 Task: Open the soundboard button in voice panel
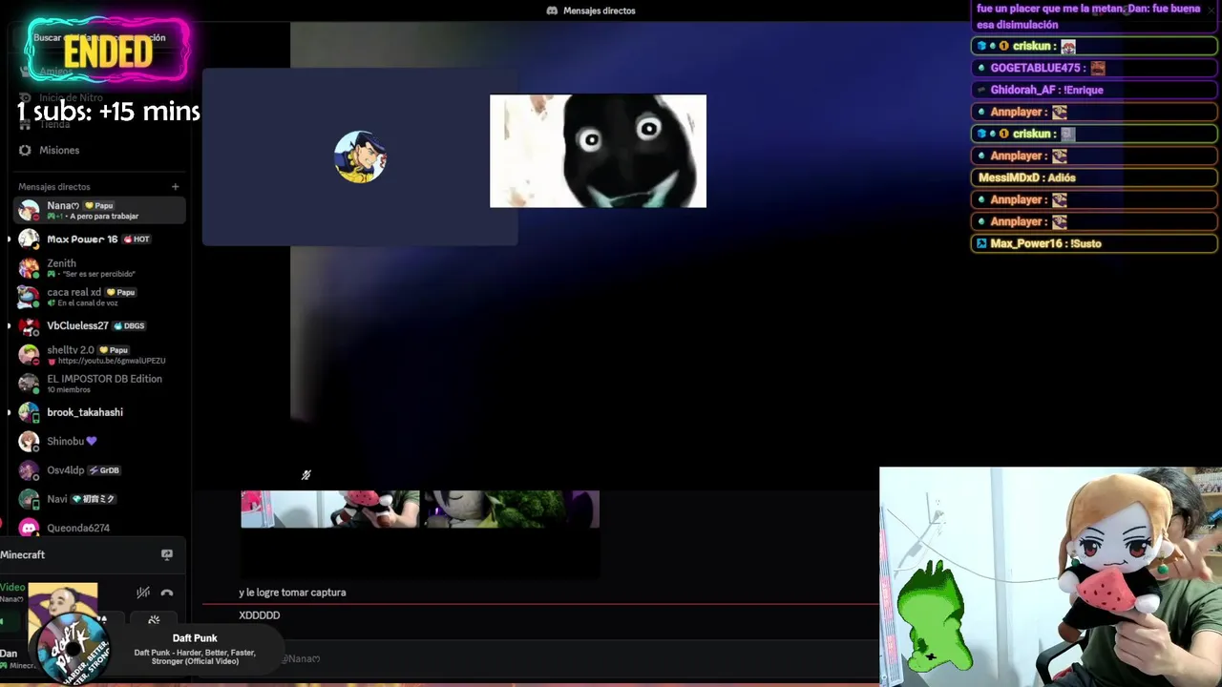[x=154, y=619]
